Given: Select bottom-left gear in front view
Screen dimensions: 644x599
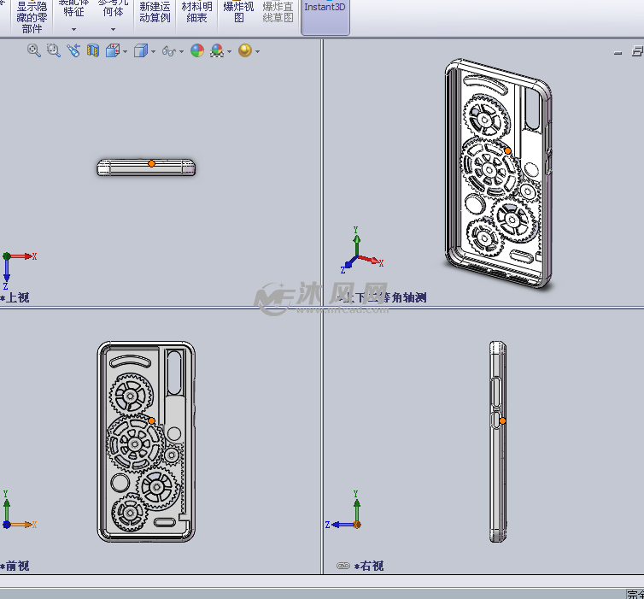Looking at the screenshot, I should pyautogui.click(x=130, y=513).
